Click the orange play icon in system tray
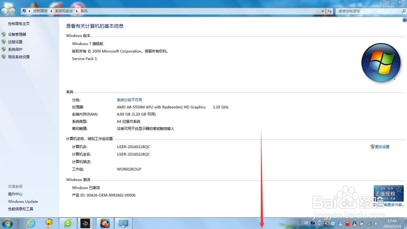The image size is (407, 229). coord(333,224)
